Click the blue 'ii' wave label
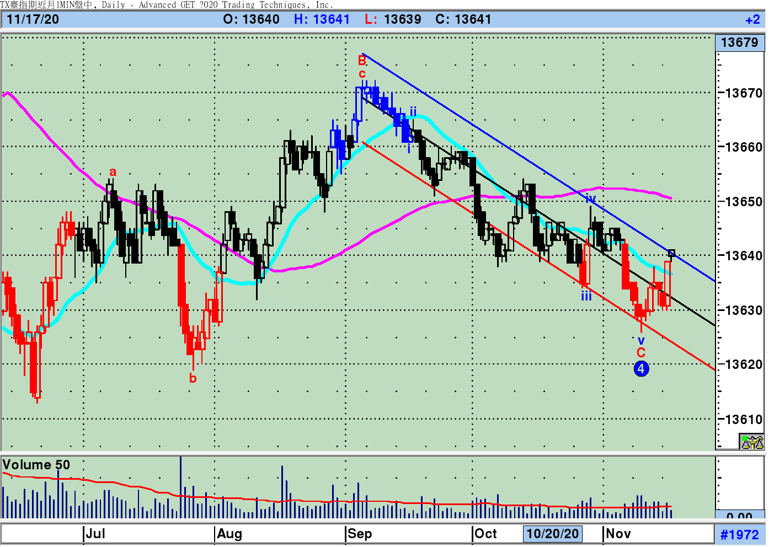The height and width of the screenshot is (547, 774). 413,112
